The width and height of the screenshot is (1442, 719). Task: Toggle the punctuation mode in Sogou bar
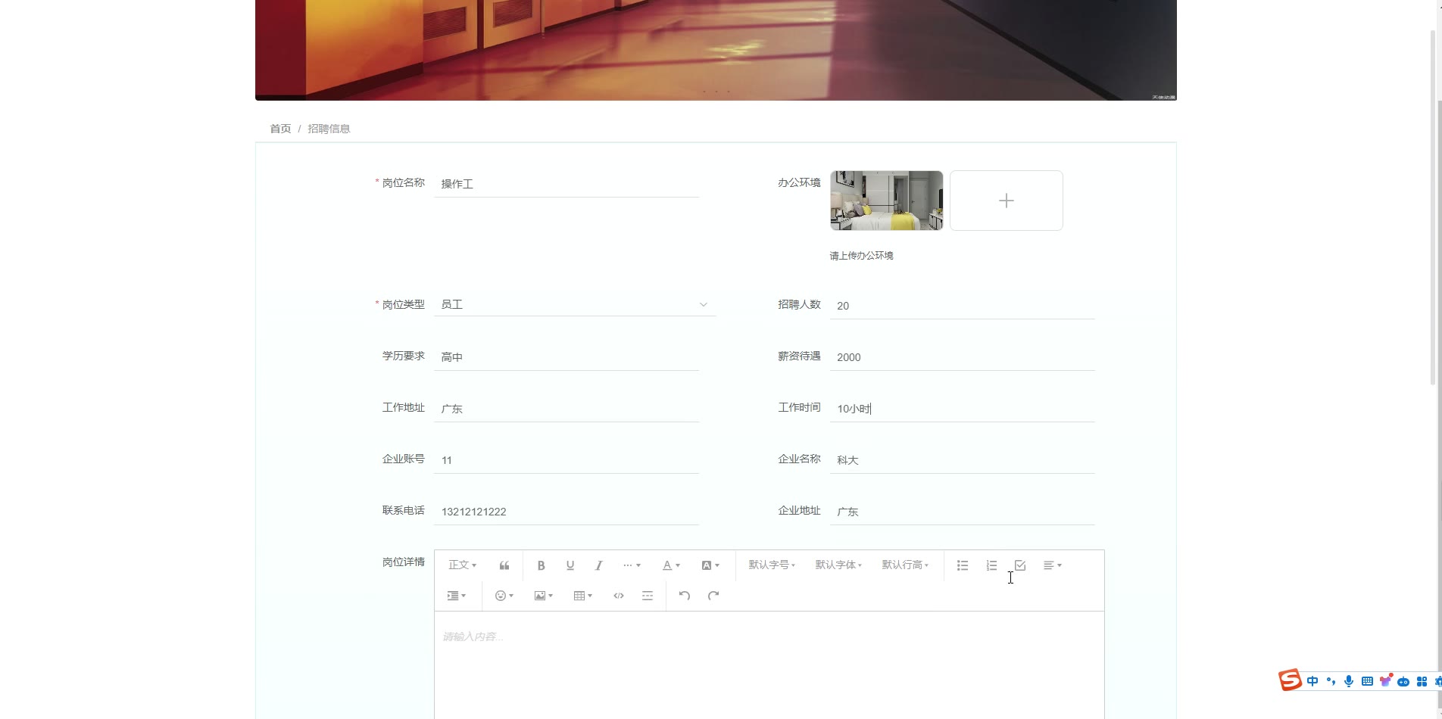(1331, 681)
